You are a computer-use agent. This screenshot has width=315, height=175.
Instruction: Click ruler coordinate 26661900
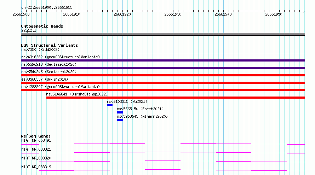click(x=21, y=14)
